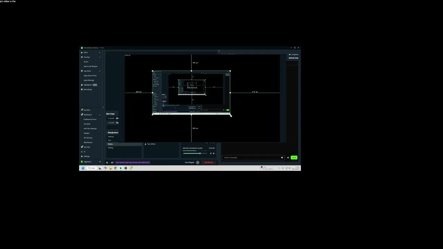The height and width of the screenshot is (249, 443).
Task: Open the AI item in sidebar
Action: point(84,151)
